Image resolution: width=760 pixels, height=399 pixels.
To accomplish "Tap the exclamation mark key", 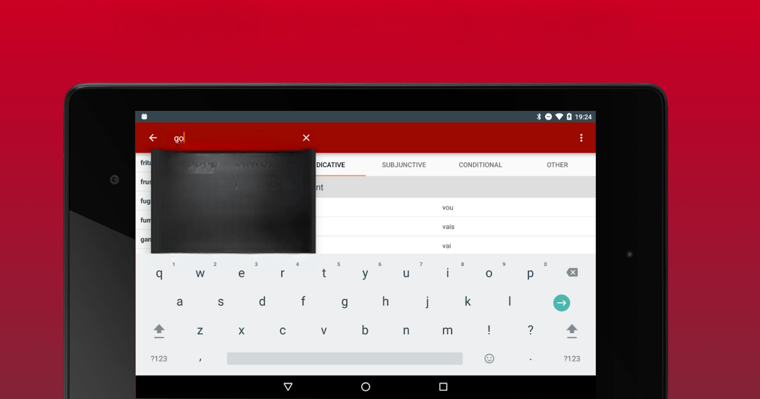I will (489, 330).
